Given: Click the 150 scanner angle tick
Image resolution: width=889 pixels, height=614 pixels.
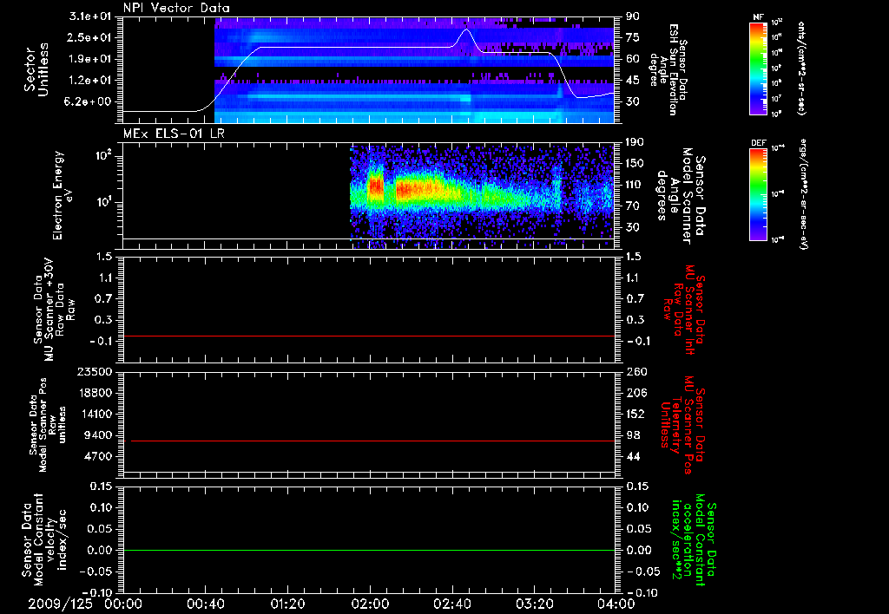Looking at the screenshot, I should point(635,164).
